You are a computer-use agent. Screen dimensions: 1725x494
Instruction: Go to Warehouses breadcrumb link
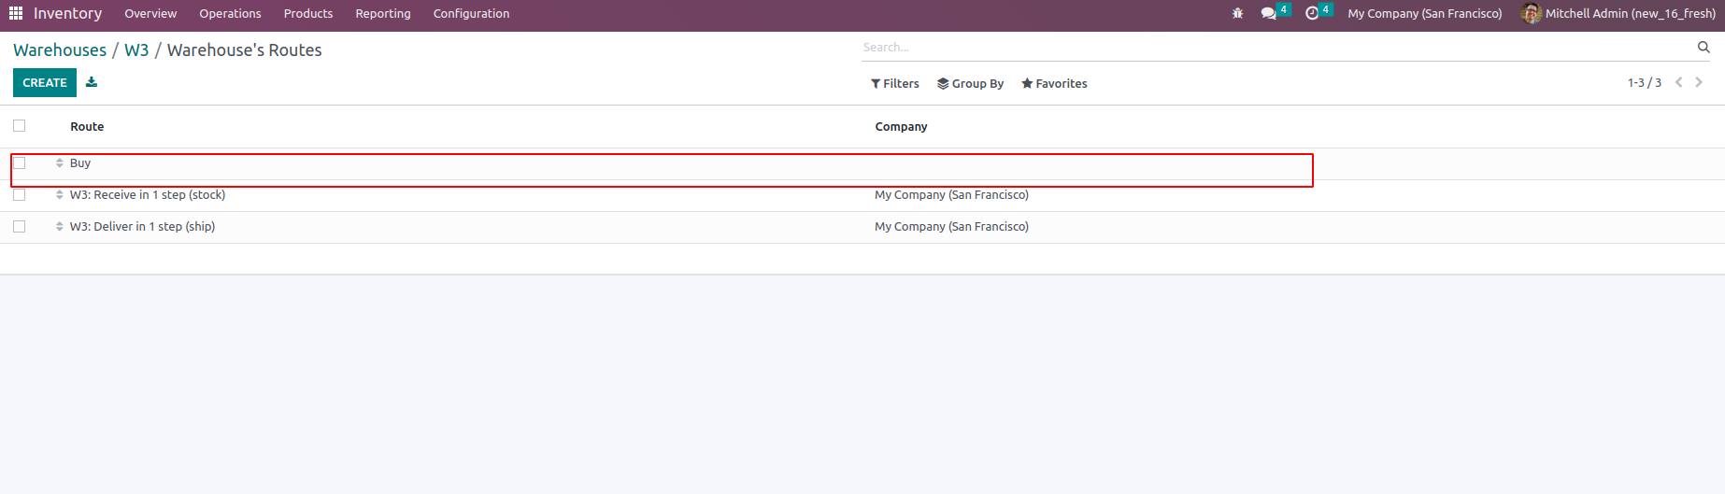pyautogui.click(x=60, y=50)
